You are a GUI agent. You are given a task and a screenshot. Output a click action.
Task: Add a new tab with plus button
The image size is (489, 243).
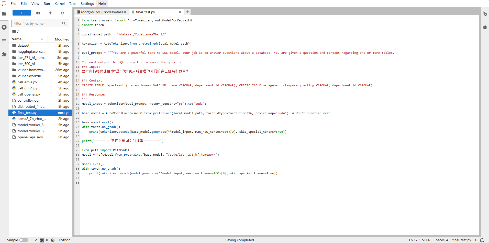[187, 12]
